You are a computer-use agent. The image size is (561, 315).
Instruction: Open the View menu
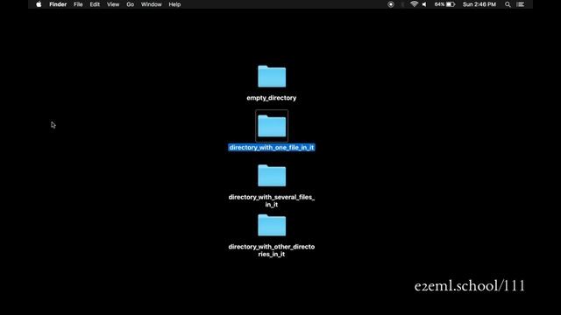point(113,4)
